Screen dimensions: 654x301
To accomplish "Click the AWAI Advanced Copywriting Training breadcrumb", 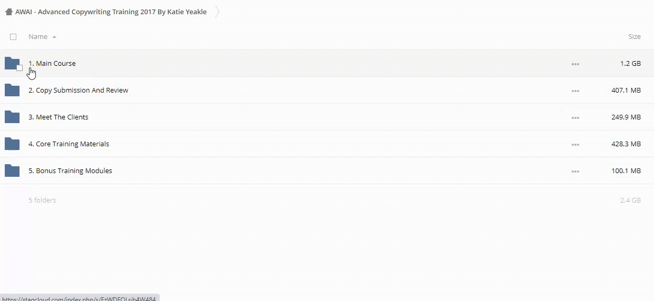I will (111, 12).
